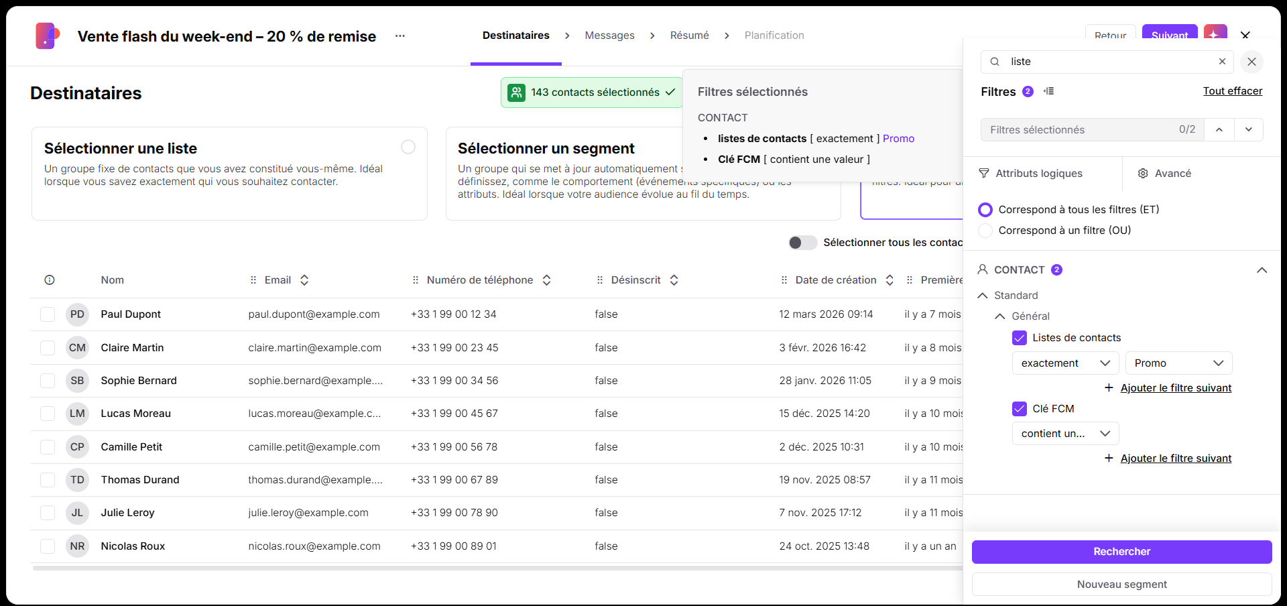This screenshot has width=1287, height=606.
Task: Click the 143 contacts sélectionnés badge
Action: click(591, 93)
